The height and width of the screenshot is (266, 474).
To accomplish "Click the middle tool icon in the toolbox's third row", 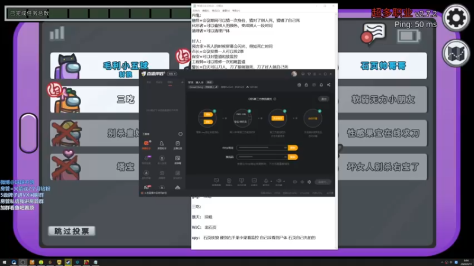I will (162, 174).
